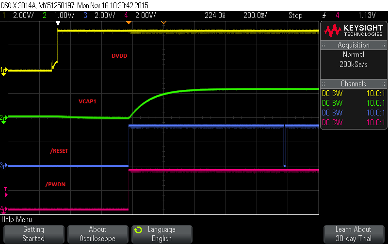388x244 pixels.
Task: Click the hollow orange delay marker
Action: click(163, 23)
